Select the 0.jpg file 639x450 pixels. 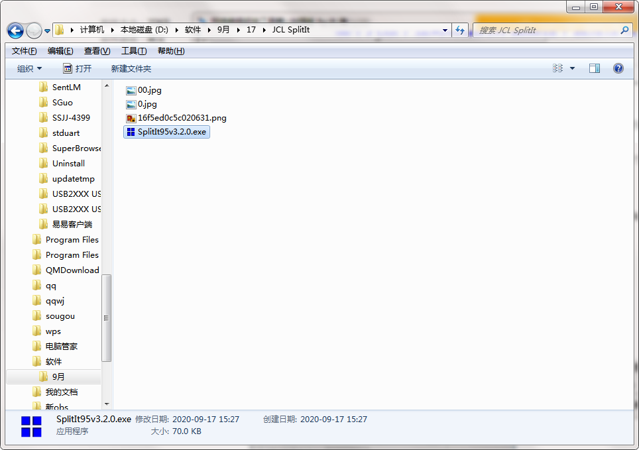pyautogui.click(x=141, y=104)
